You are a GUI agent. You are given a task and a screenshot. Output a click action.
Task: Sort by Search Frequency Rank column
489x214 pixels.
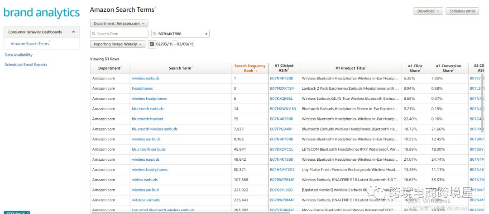(x=250, y=68)
